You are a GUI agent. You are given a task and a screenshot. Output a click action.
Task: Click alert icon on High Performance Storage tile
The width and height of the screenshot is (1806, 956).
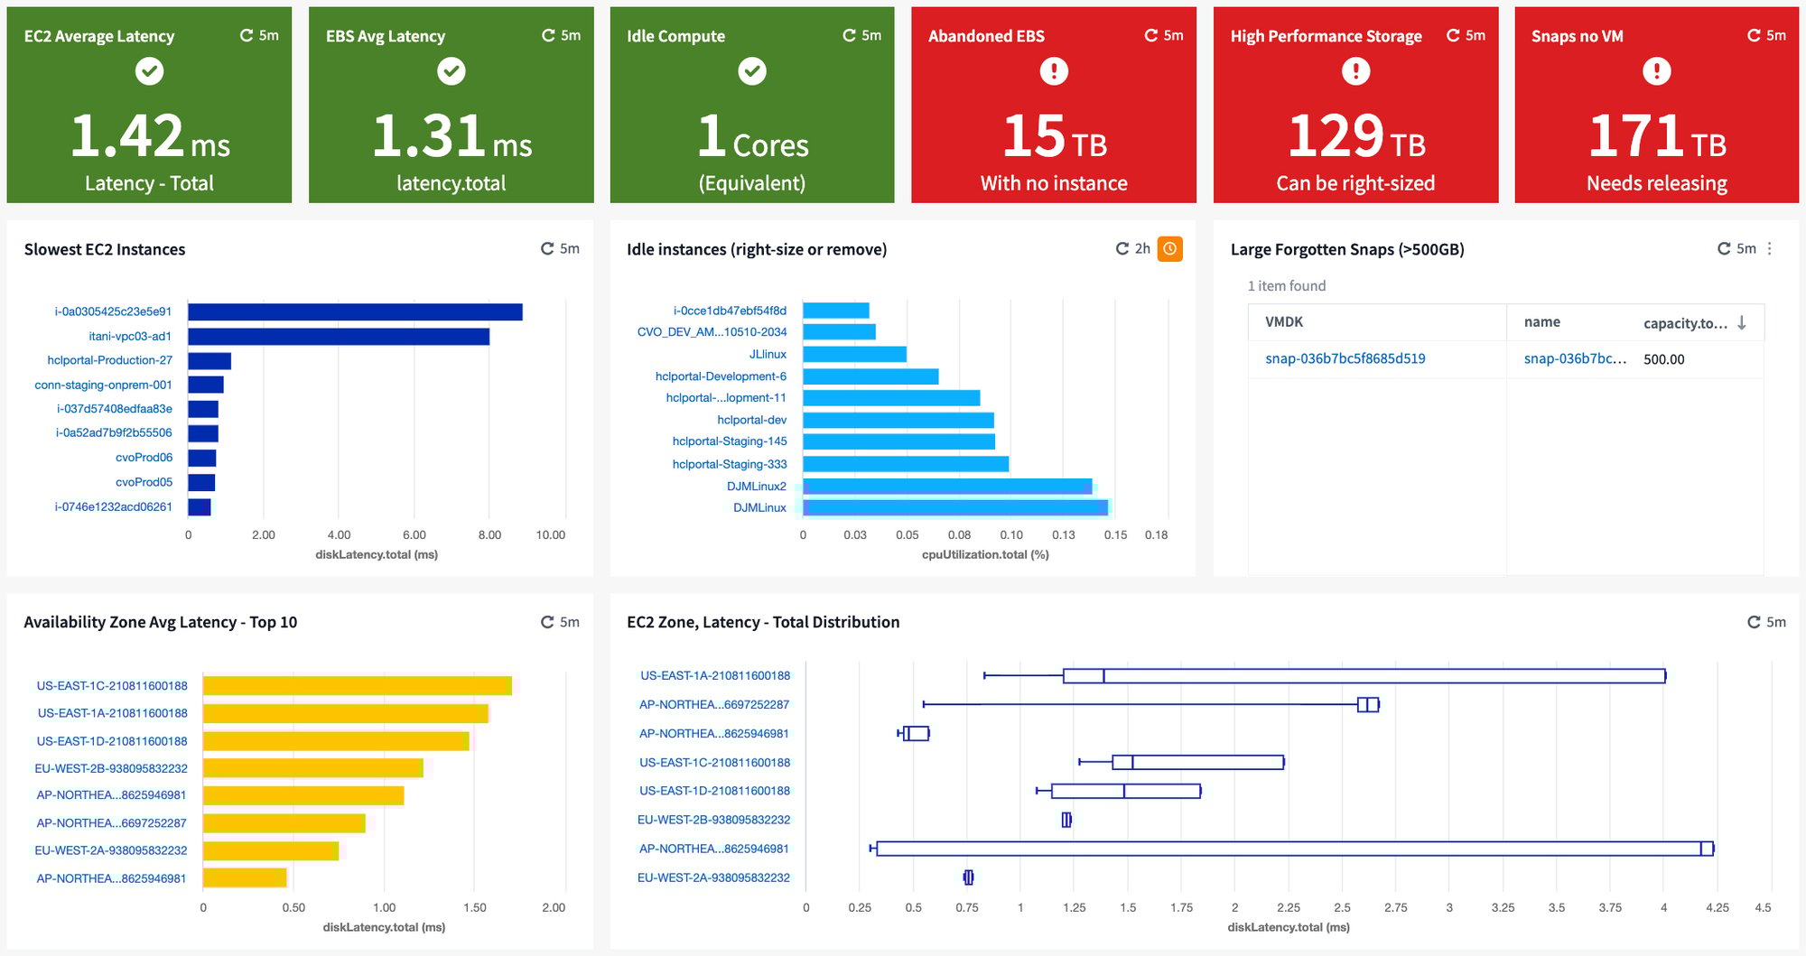[x=1355, y=71]
